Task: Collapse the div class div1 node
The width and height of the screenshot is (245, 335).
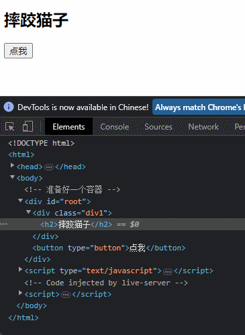Action: (28, 211)
